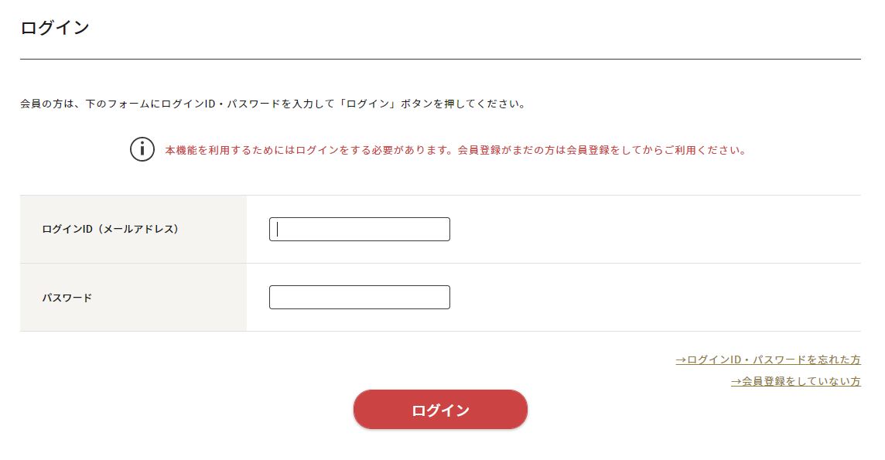Click the ログインID（メールアドレス） field label
This screenshot has width=885, height=460.
111,229
